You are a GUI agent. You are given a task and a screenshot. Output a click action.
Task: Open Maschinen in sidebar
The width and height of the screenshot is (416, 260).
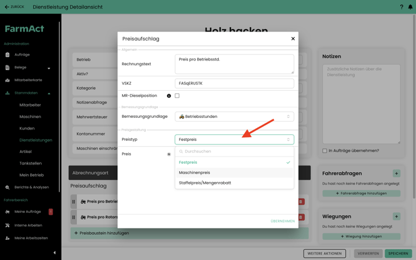click(30, 117)
